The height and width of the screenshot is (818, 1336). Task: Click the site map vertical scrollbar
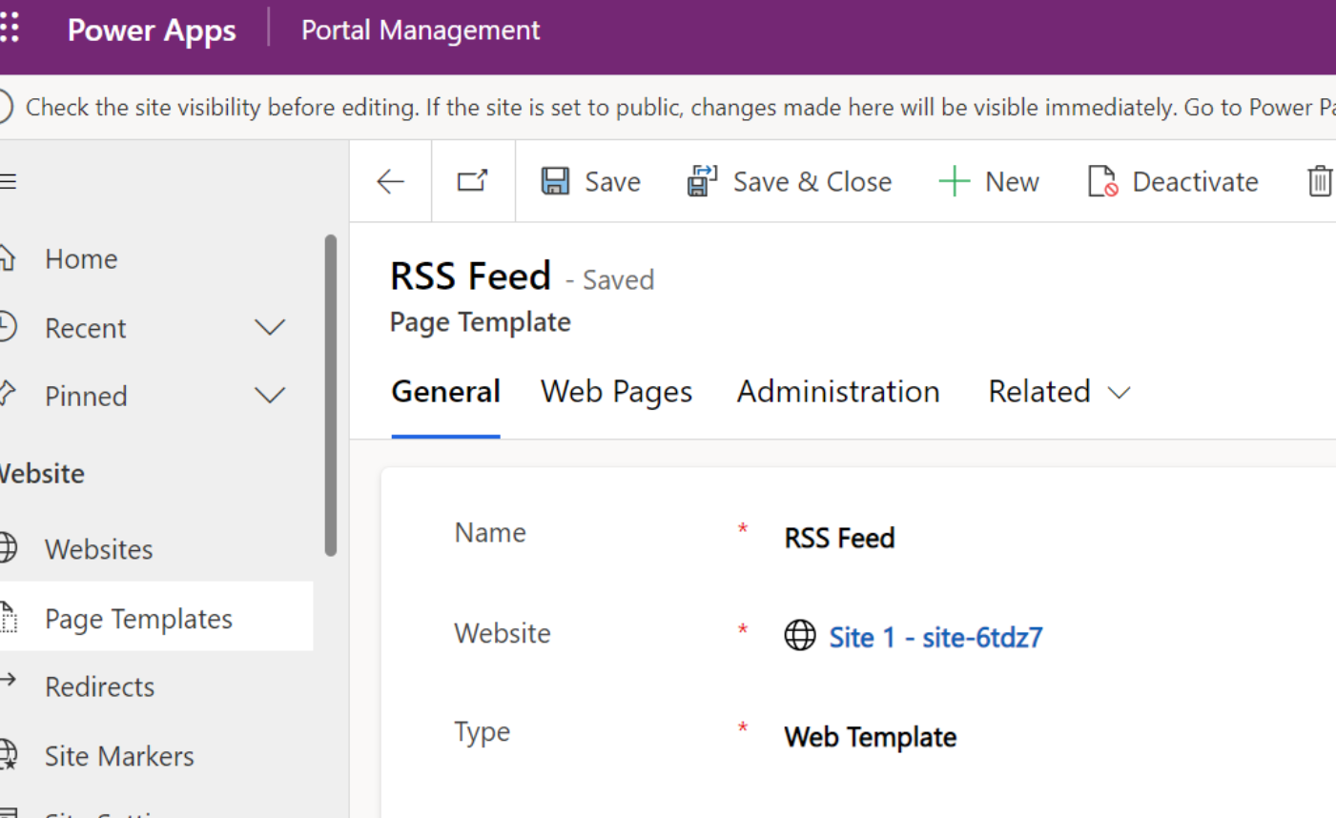330,395
